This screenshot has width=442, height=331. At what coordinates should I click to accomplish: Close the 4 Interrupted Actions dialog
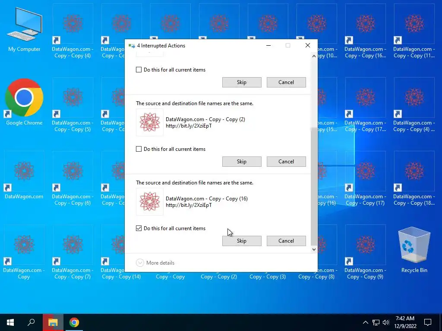pyautogui.click(x=307, y=45)
